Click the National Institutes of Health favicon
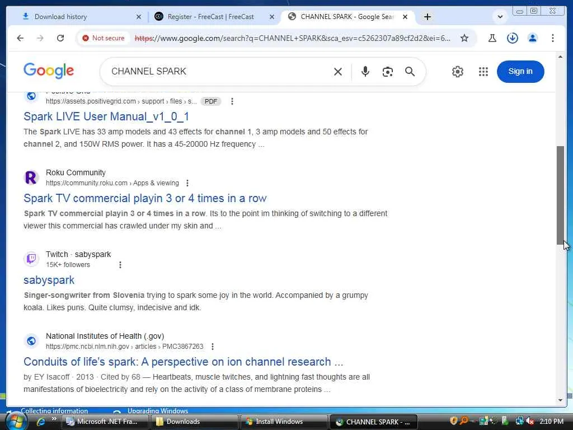Image resolution: width=573 pixels, height=430 pixels. point(31,341)
